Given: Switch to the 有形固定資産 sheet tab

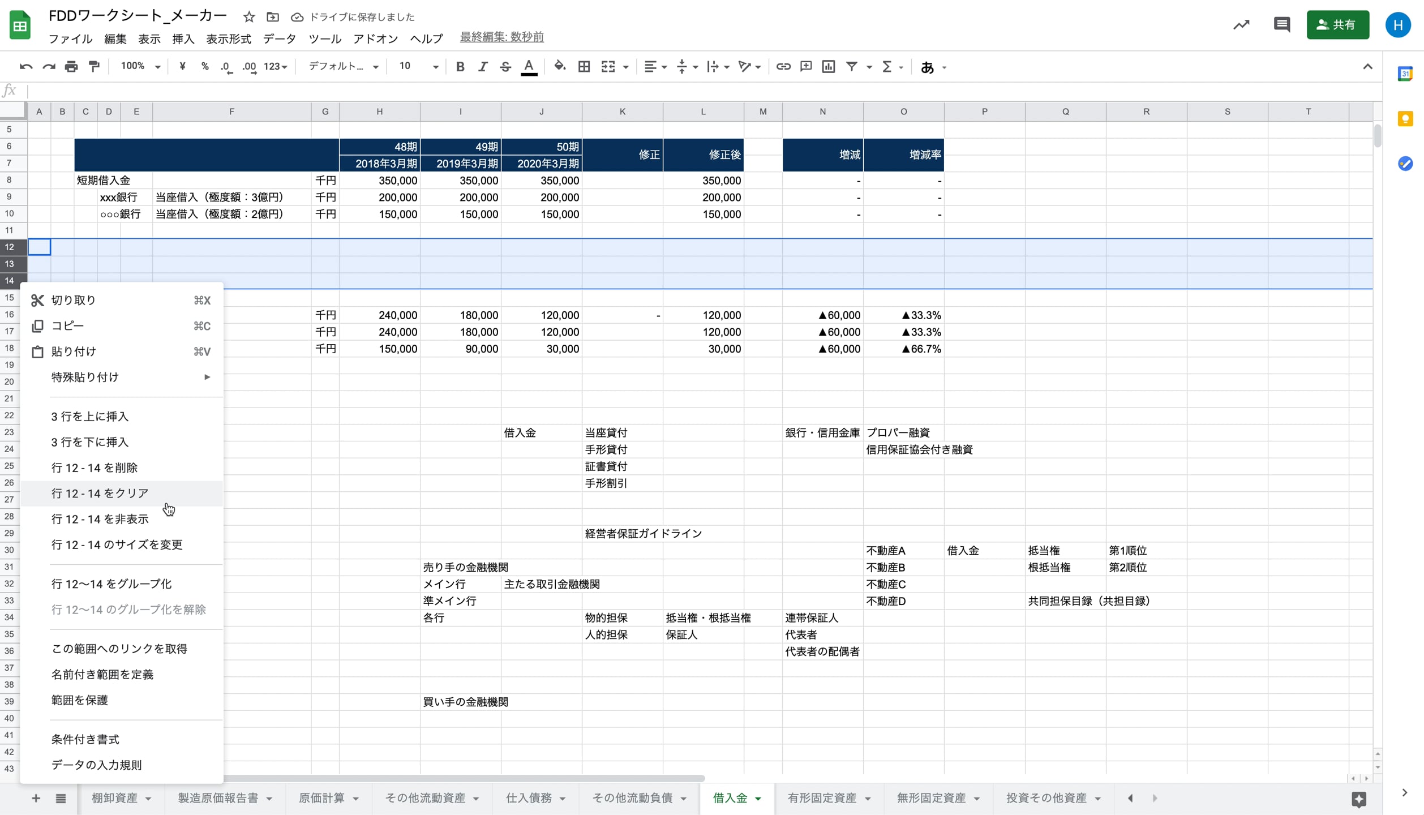Looking at the screenshot, I should click(x=822, y=798).
